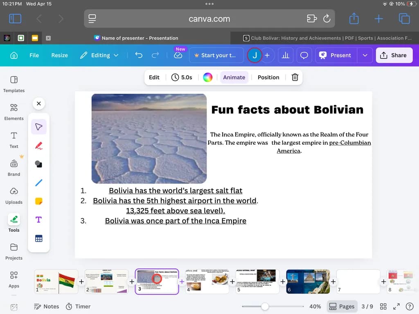Open the Brand sidebar panel

(x=14, y=168)
